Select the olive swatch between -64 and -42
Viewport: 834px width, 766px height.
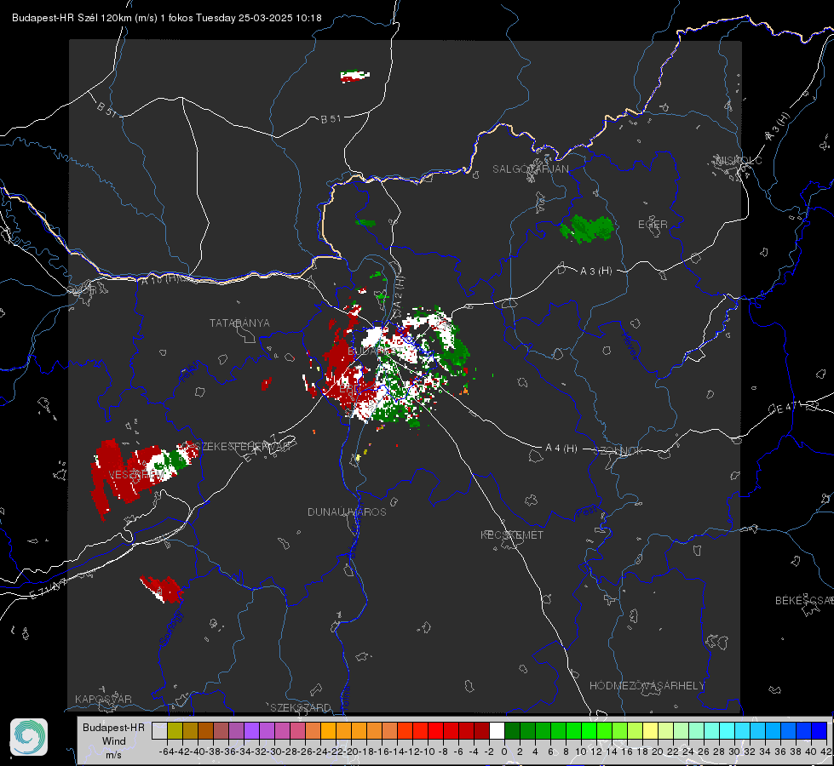(175, 731)
